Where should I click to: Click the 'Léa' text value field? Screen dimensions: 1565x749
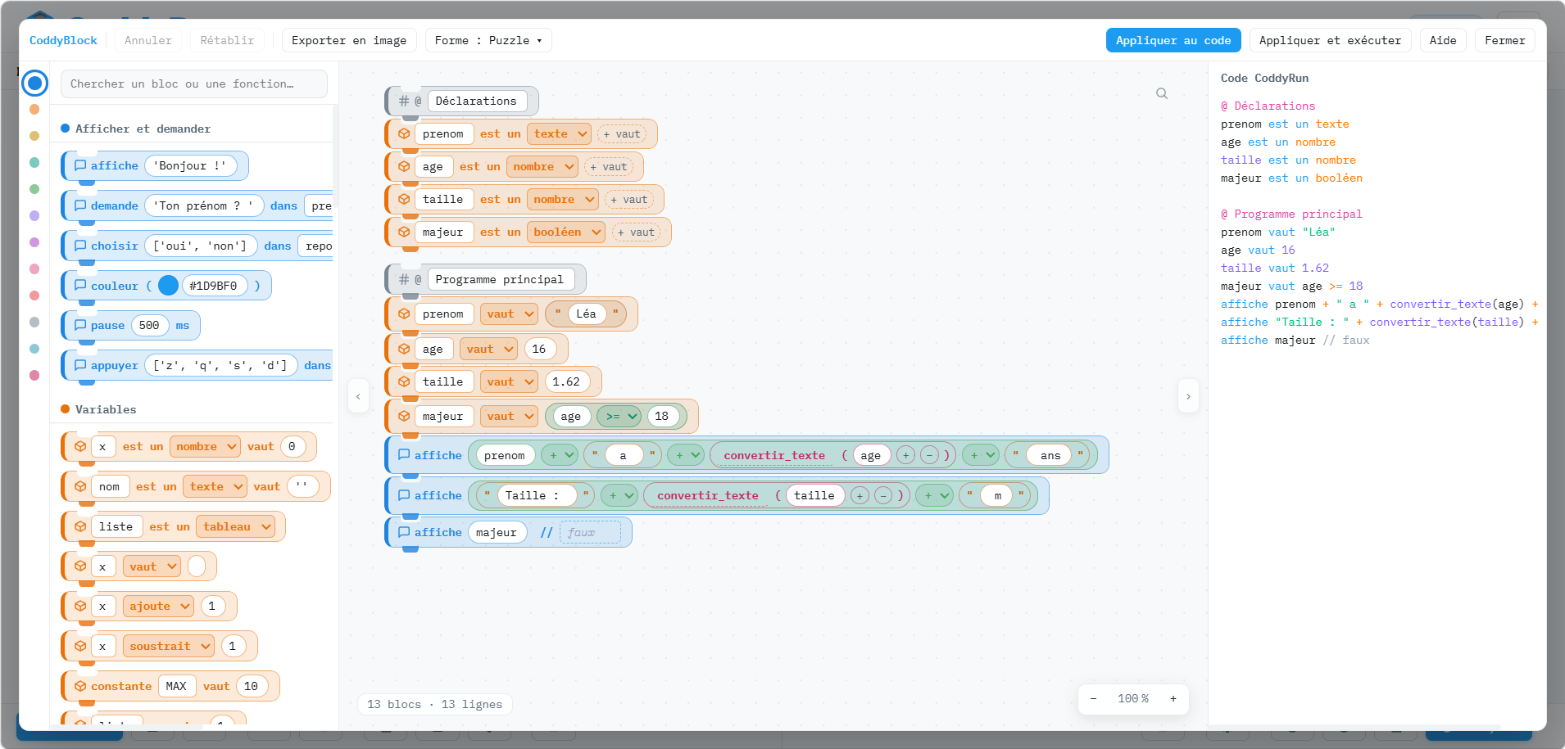point(587,314)
